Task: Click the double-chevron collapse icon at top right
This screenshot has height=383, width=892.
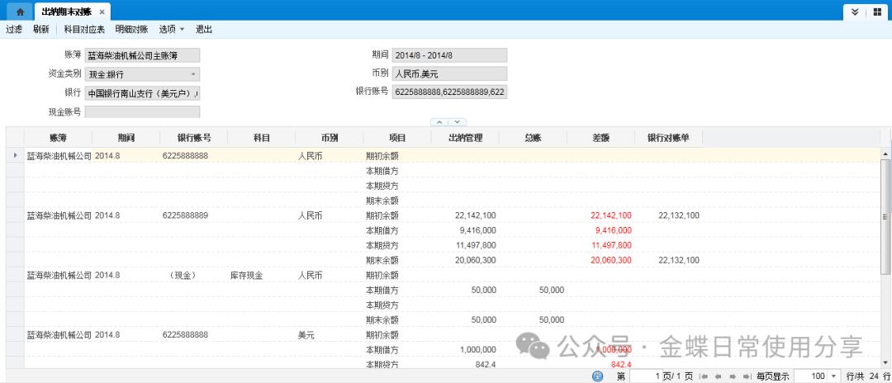Action: coord(854,12)
